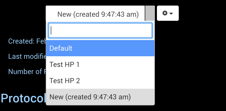Click the 'Created: Feb' info text
Viewport: 226px width, 111px height.
coord(27,41)
